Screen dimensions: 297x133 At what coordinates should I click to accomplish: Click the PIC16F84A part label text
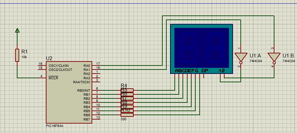[55, 126]
